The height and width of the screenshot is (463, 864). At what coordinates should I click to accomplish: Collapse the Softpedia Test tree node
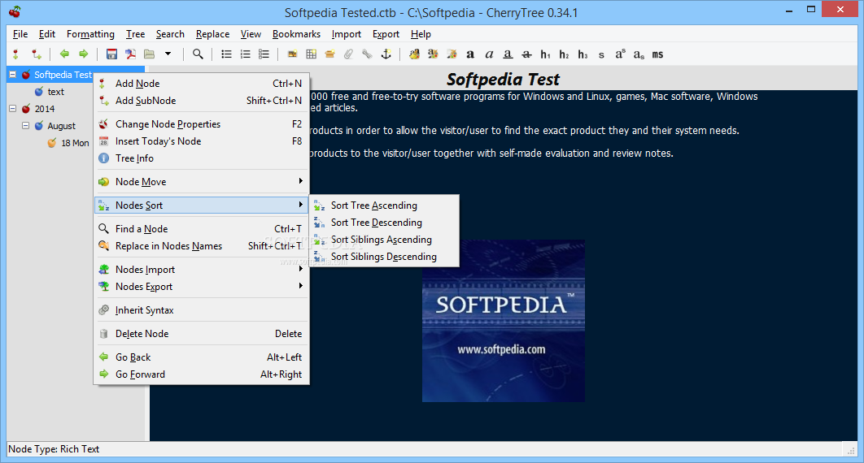[13, 74]
